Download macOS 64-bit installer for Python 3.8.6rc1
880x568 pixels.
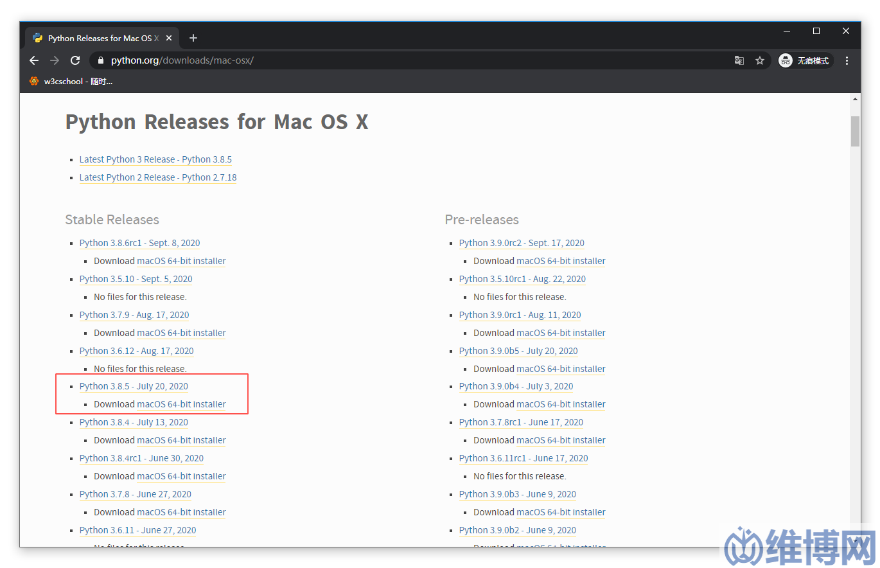tap(182, 261)
